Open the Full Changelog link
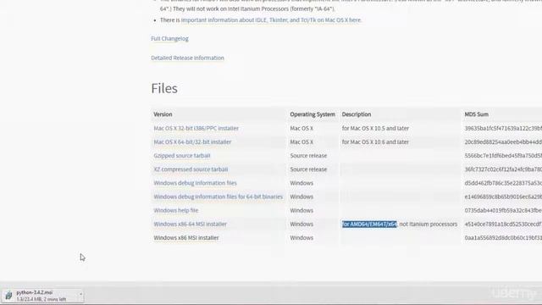This screenshot has height=305, width=542. pos(169,39)
